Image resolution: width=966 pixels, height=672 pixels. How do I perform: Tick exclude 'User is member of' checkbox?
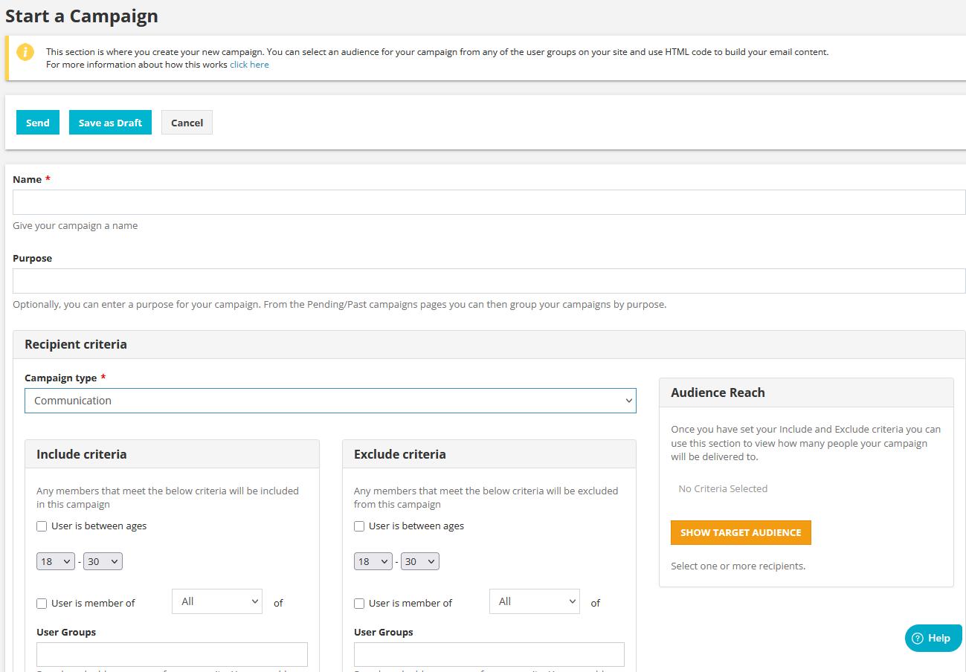point(359,604)
